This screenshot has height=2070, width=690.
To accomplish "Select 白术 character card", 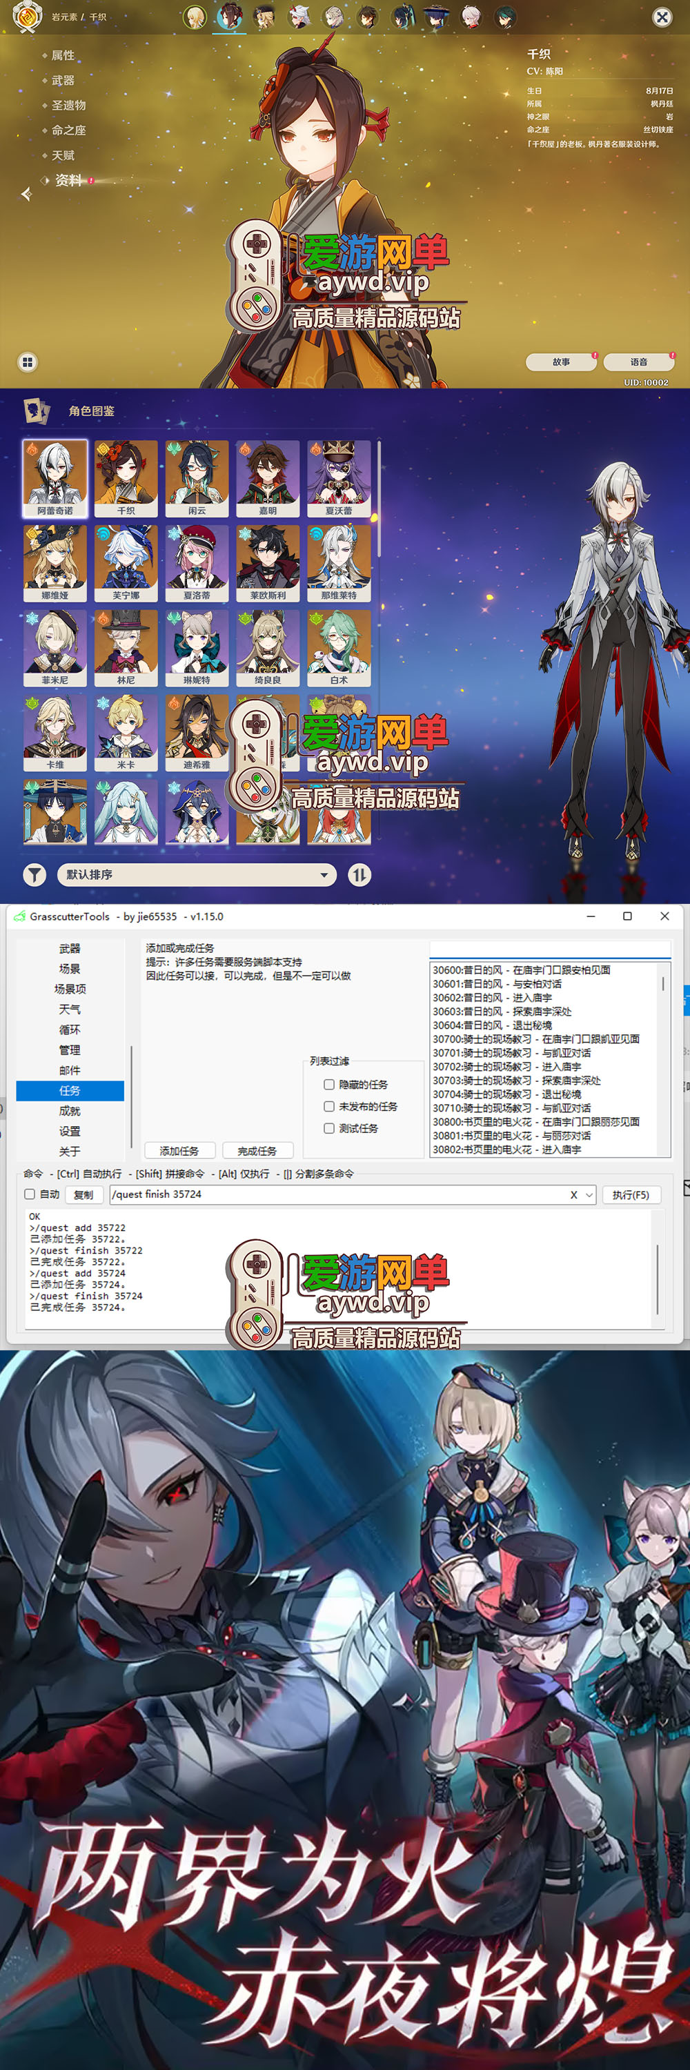I will [339, 649].
